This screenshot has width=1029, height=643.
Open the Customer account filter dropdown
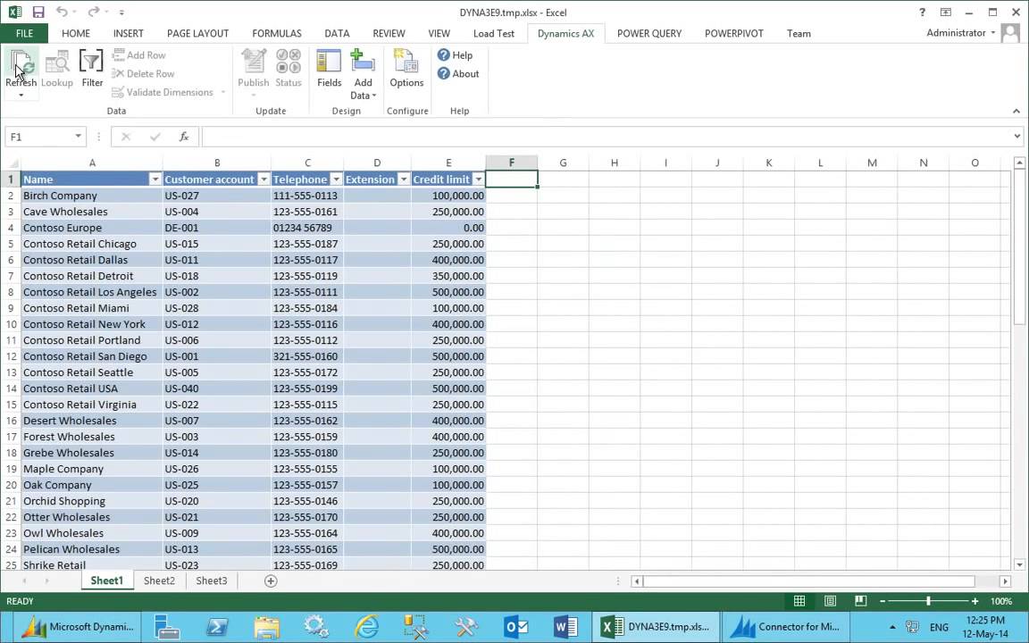[x=264, y=180]
